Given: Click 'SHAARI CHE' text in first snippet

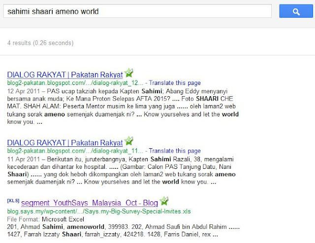Looking at the screenshot, I should click(x=215, y=99).
